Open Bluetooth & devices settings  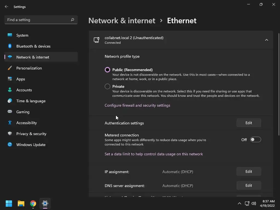click(33, 46)
